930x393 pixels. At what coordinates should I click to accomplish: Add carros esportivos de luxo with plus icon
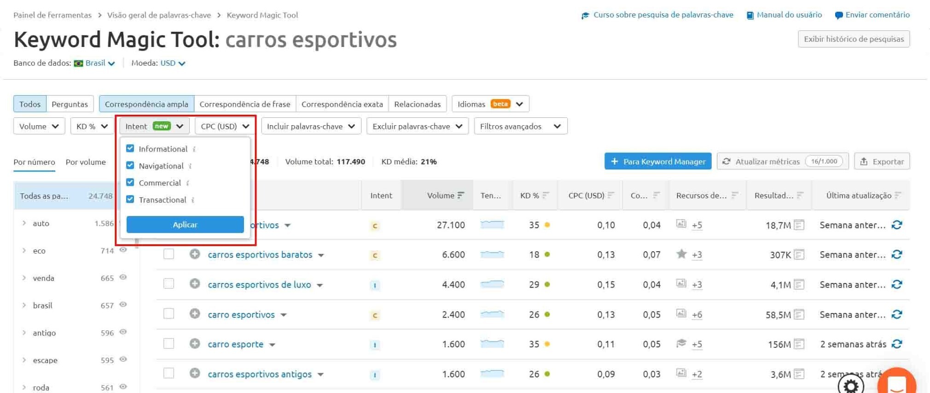tap(195, 284)
